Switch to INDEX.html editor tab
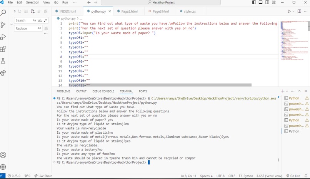 (x=68, y=12)
